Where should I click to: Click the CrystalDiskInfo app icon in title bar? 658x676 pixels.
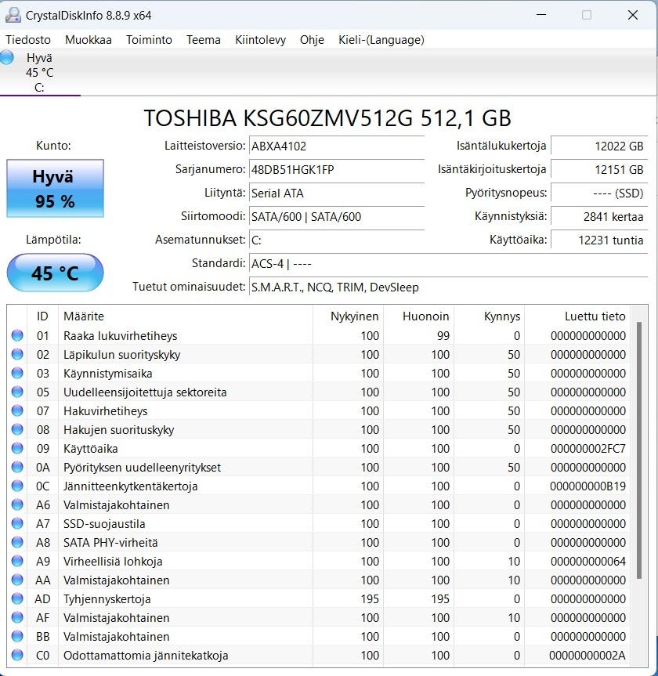[13, 15]
